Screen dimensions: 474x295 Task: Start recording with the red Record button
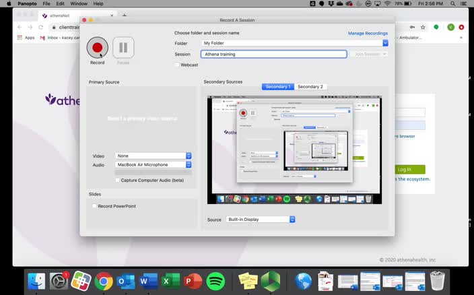coord(97,48)
